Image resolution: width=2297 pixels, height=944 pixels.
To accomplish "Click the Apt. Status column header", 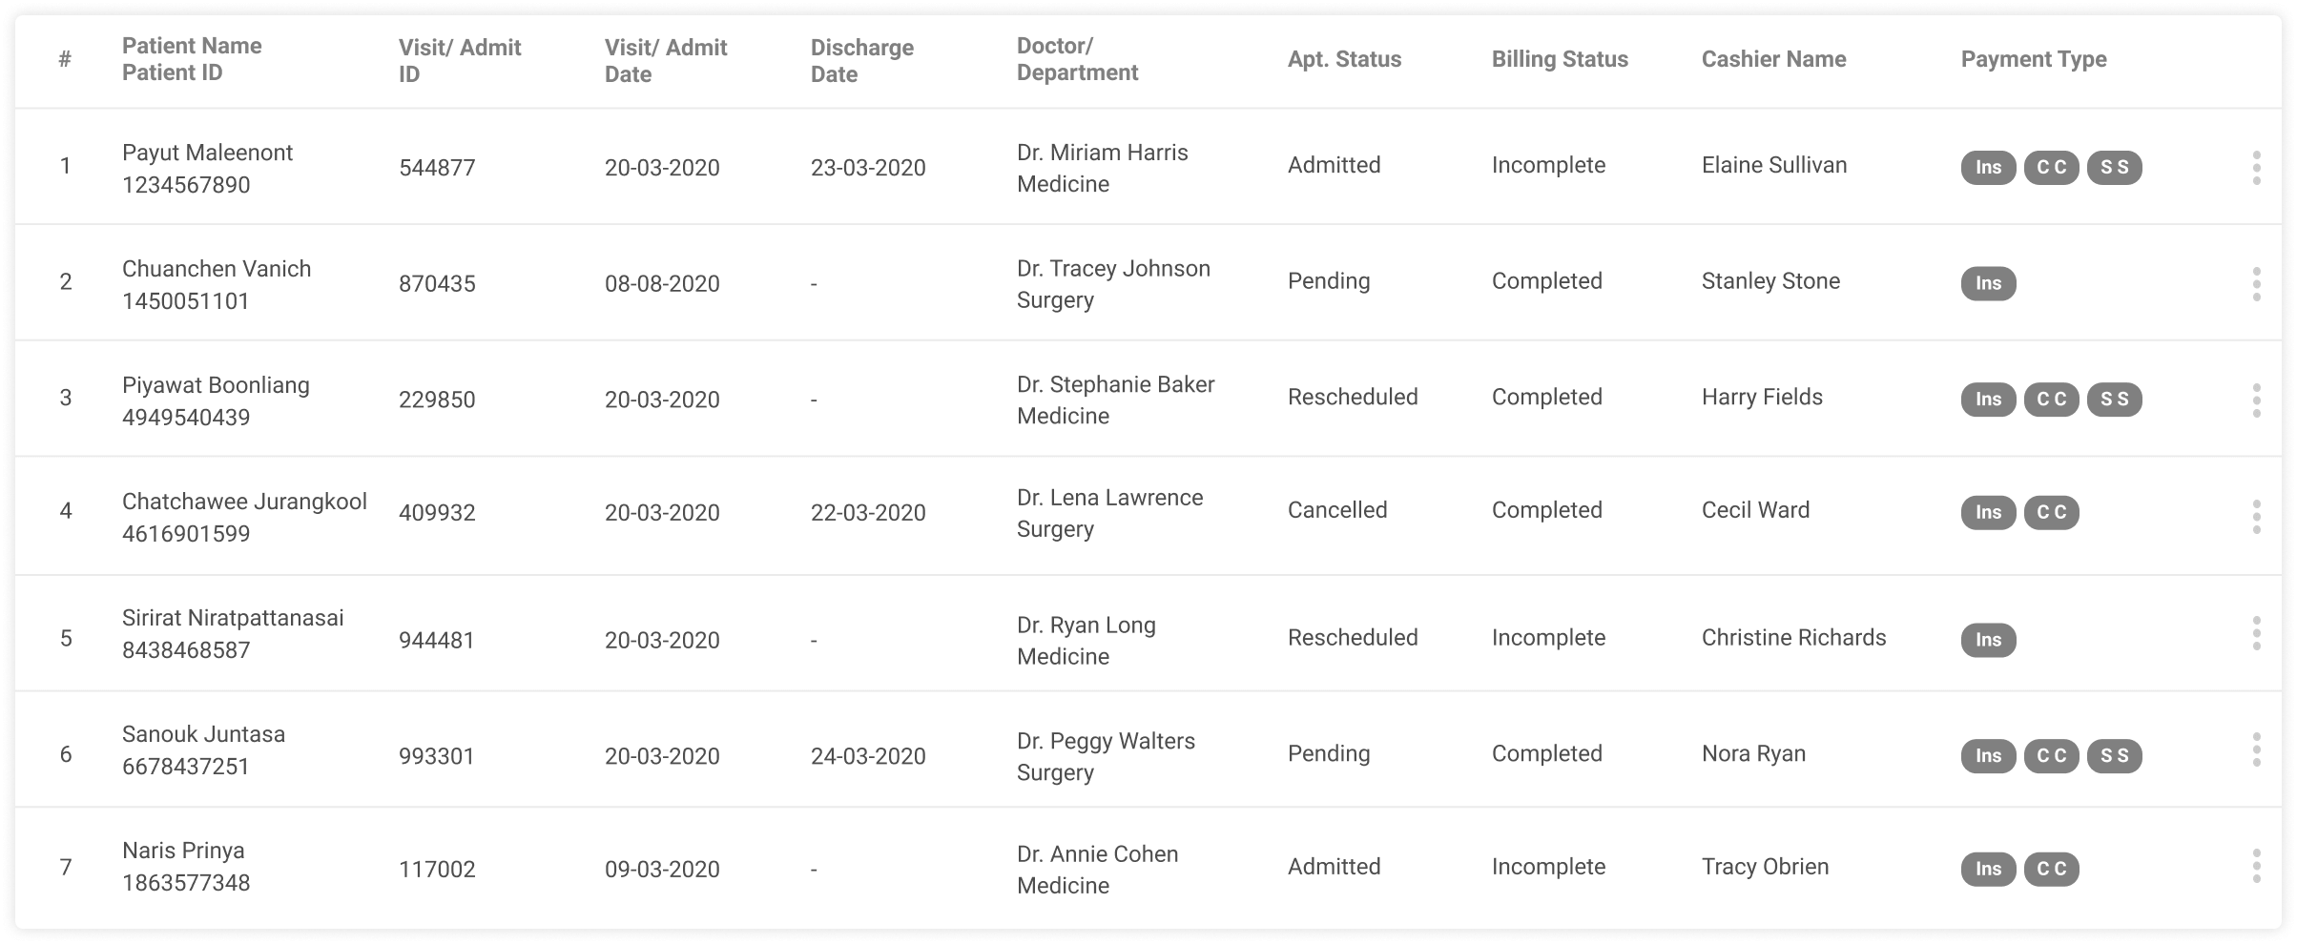I will coord(1344,59).
